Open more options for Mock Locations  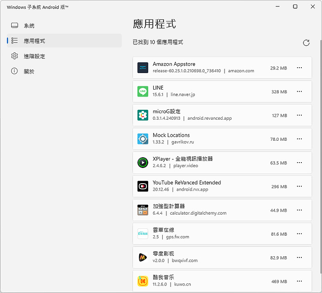(299, 139)
